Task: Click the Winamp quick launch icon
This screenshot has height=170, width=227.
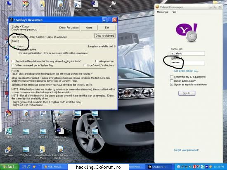Action: tap(34, 167)
